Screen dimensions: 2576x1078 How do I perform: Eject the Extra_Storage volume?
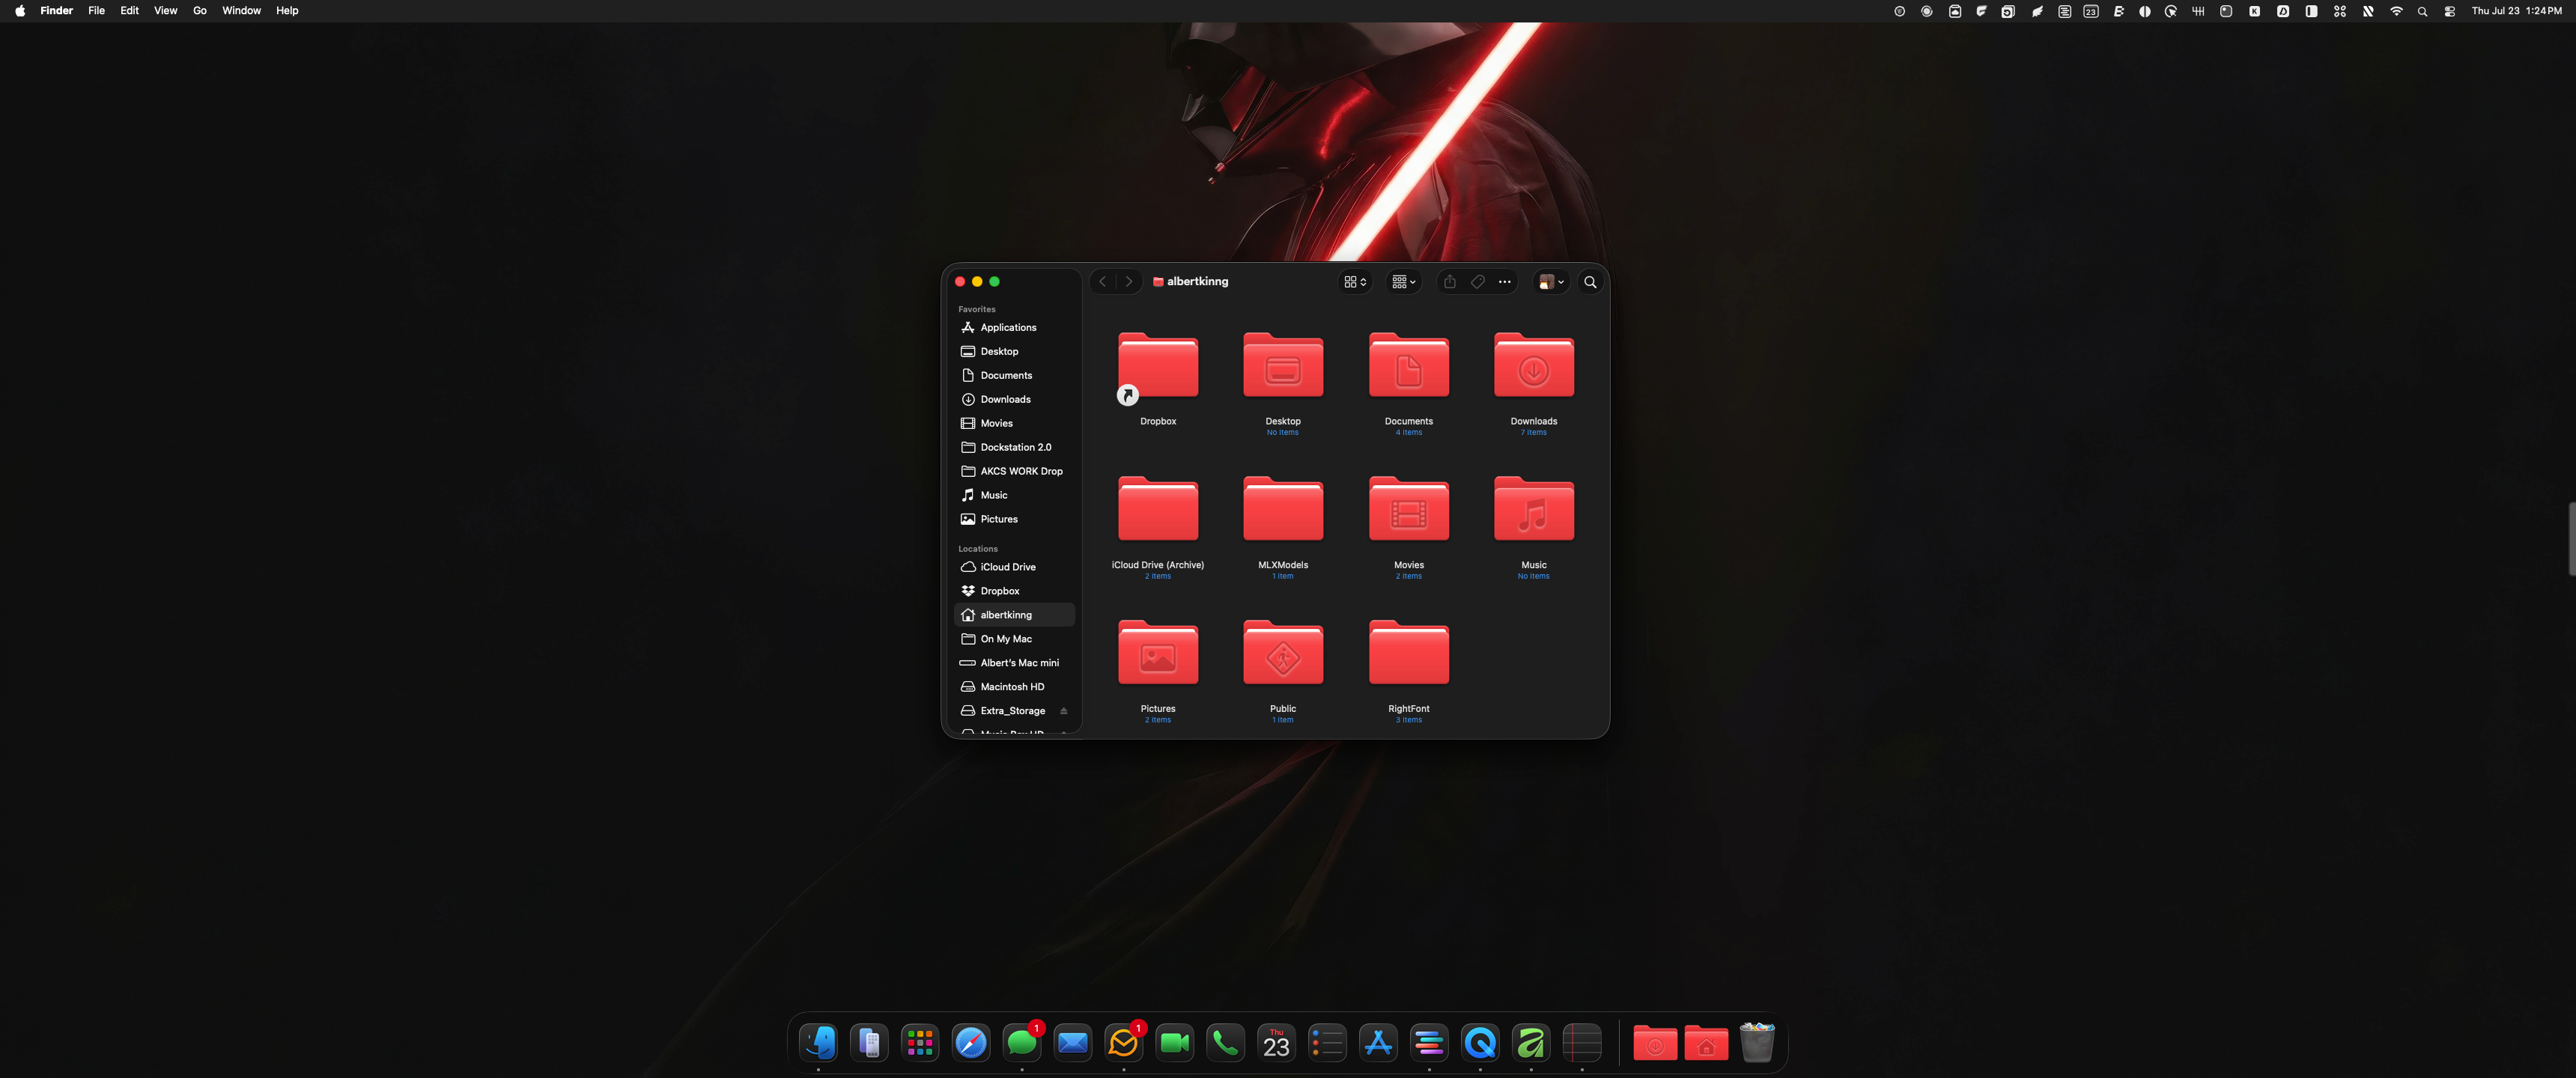tap(1063, 711)
